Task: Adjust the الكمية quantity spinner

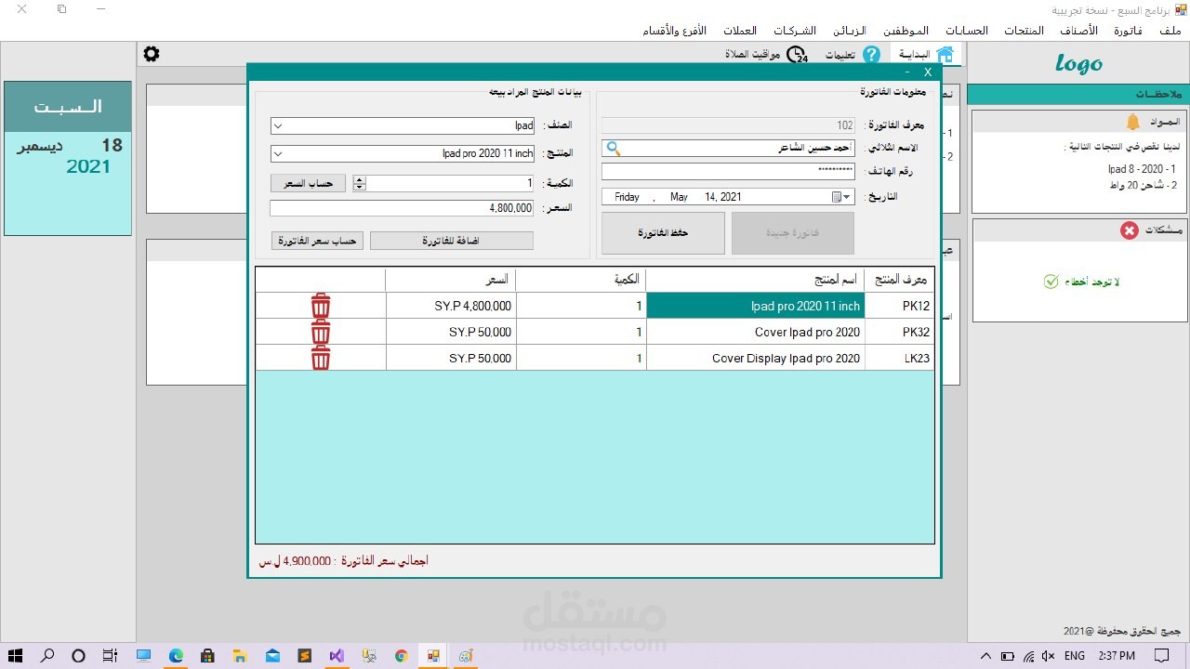Action: click(360, 183)
